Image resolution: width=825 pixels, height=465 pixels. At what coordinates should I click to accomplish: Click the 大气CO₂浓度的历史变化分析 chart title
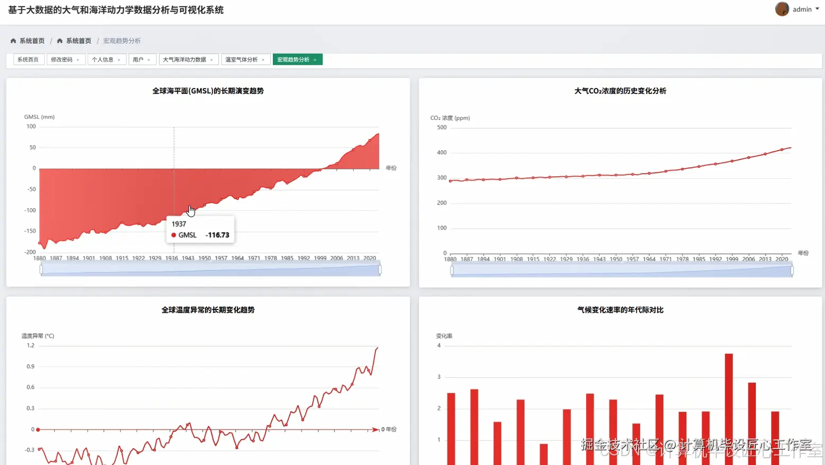[620, 91]
